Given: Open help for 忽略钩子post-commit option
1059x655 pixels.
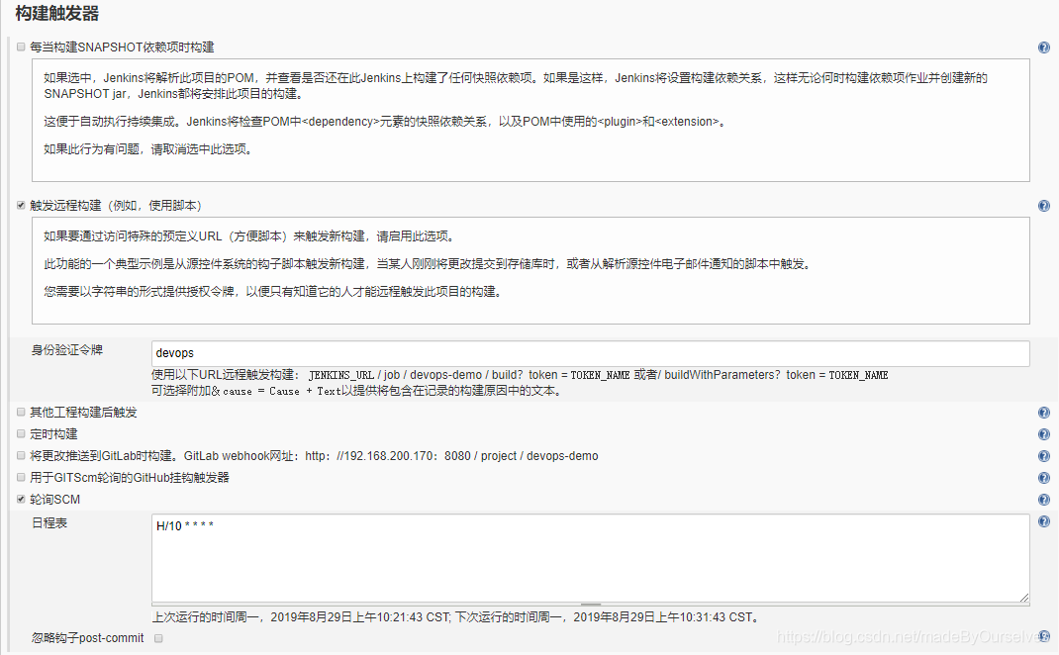Looking at the screenshot, I should [1043, 637].
